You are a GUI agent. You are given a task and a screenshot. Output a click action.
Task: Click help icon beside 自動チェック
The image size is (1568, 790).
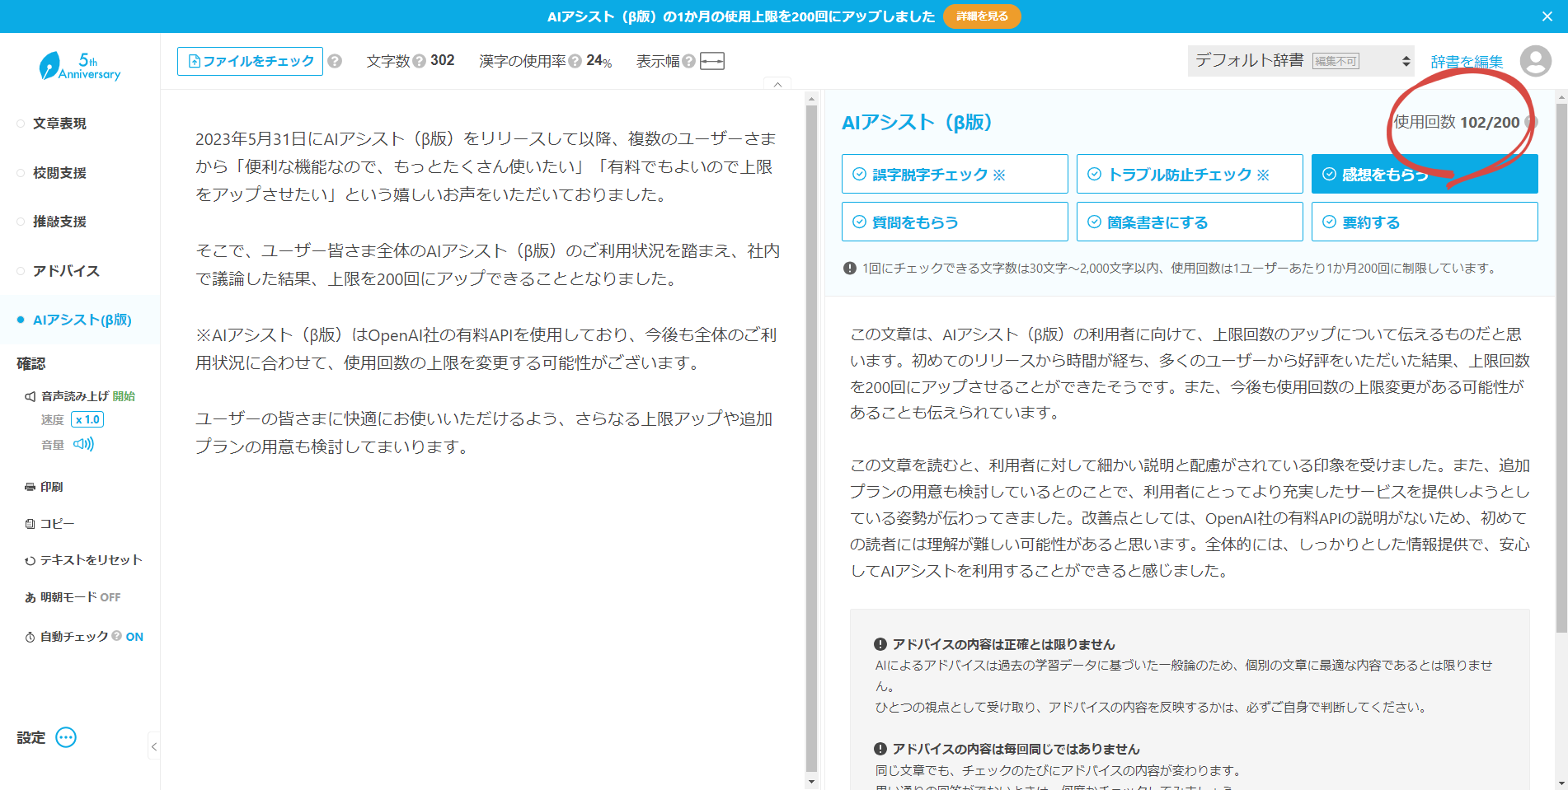pyautogui.click(x=116, y=636)
